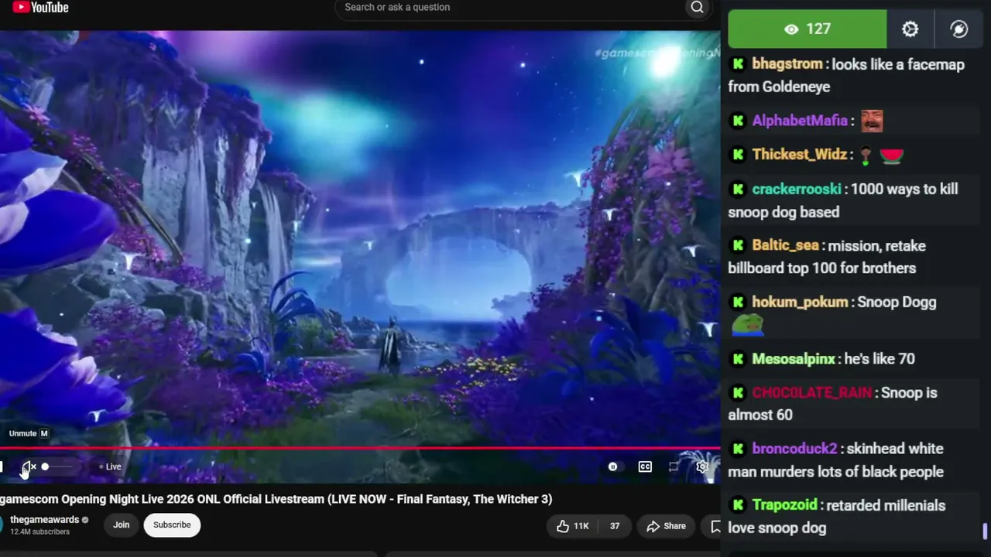Unmute the video with the speaker icon
The width and height of the screenshot is (991, 557).
(28, 466)
